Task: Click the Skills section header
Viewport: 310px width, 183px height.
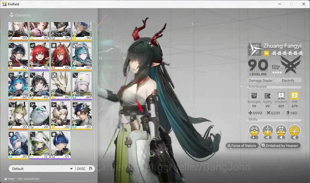Action: pyautogui.click(x=253, y=119)
